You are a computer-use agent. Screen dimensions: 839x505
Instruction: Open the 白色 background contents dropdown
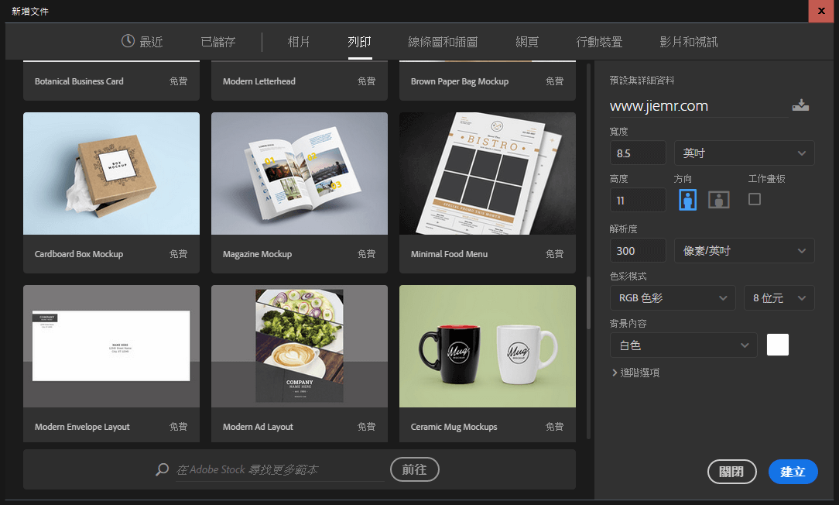683,345
